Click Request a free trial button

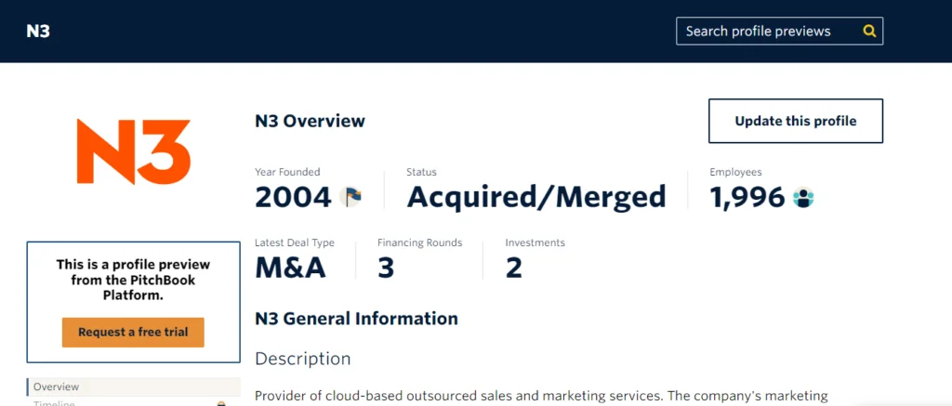[133, 332]
